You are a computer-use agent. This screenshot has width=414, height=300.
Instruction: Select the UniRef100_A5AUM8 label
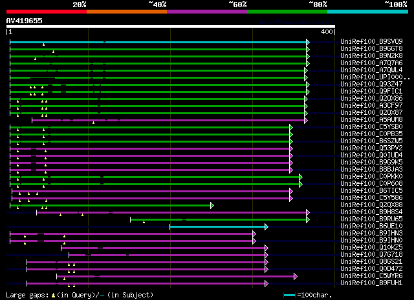(371, 120)
